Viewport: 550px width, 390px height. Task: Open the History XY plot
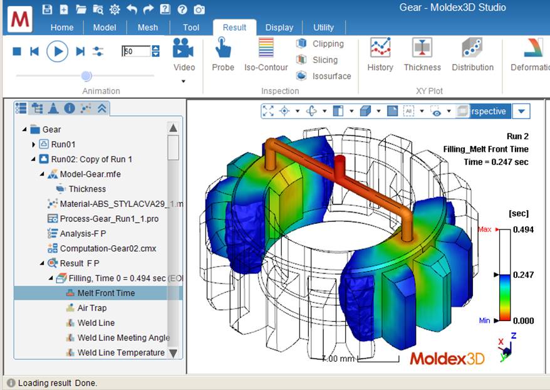(x=380, y=55)
